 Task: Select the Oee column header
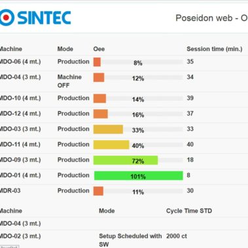(x=99, y=49)
